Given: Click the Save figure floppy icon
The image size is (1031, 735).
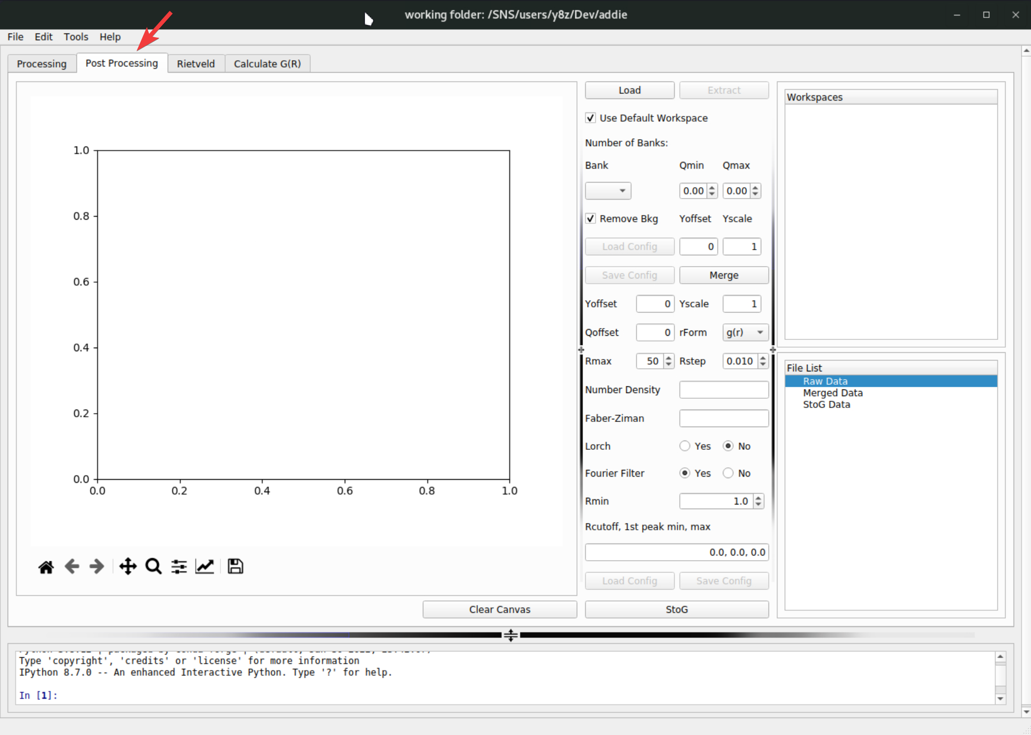Looking at the screenshot, I should [235, 567].
